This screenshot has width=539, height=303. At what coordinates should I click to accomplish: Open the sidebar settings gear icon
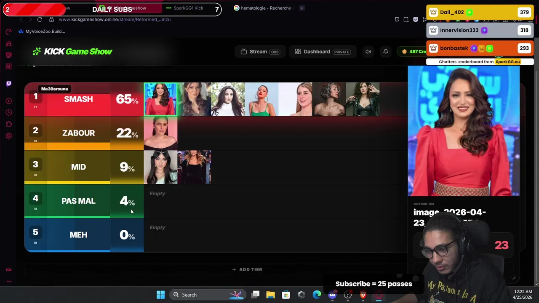(x=9, y=136)
